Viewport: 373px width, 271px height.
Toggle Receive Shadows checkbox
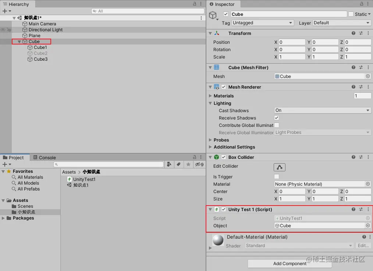pyautogui.click(x=276, y=118)
